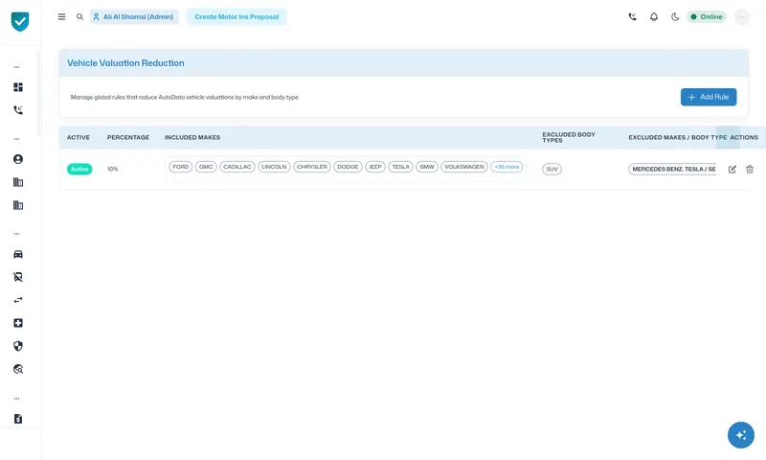The image size is (766, 460).
Task: Click the ACTIONS column header
Action: point(744,137)
